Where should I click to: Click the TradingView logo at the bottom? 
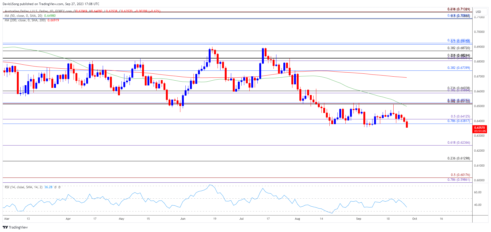pyautogui.click(x=15, y=227)
